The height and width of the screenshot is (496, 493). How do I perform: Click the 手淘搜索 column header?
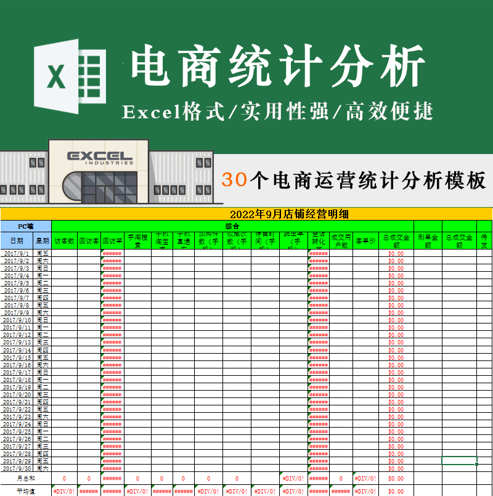point(137,241)
